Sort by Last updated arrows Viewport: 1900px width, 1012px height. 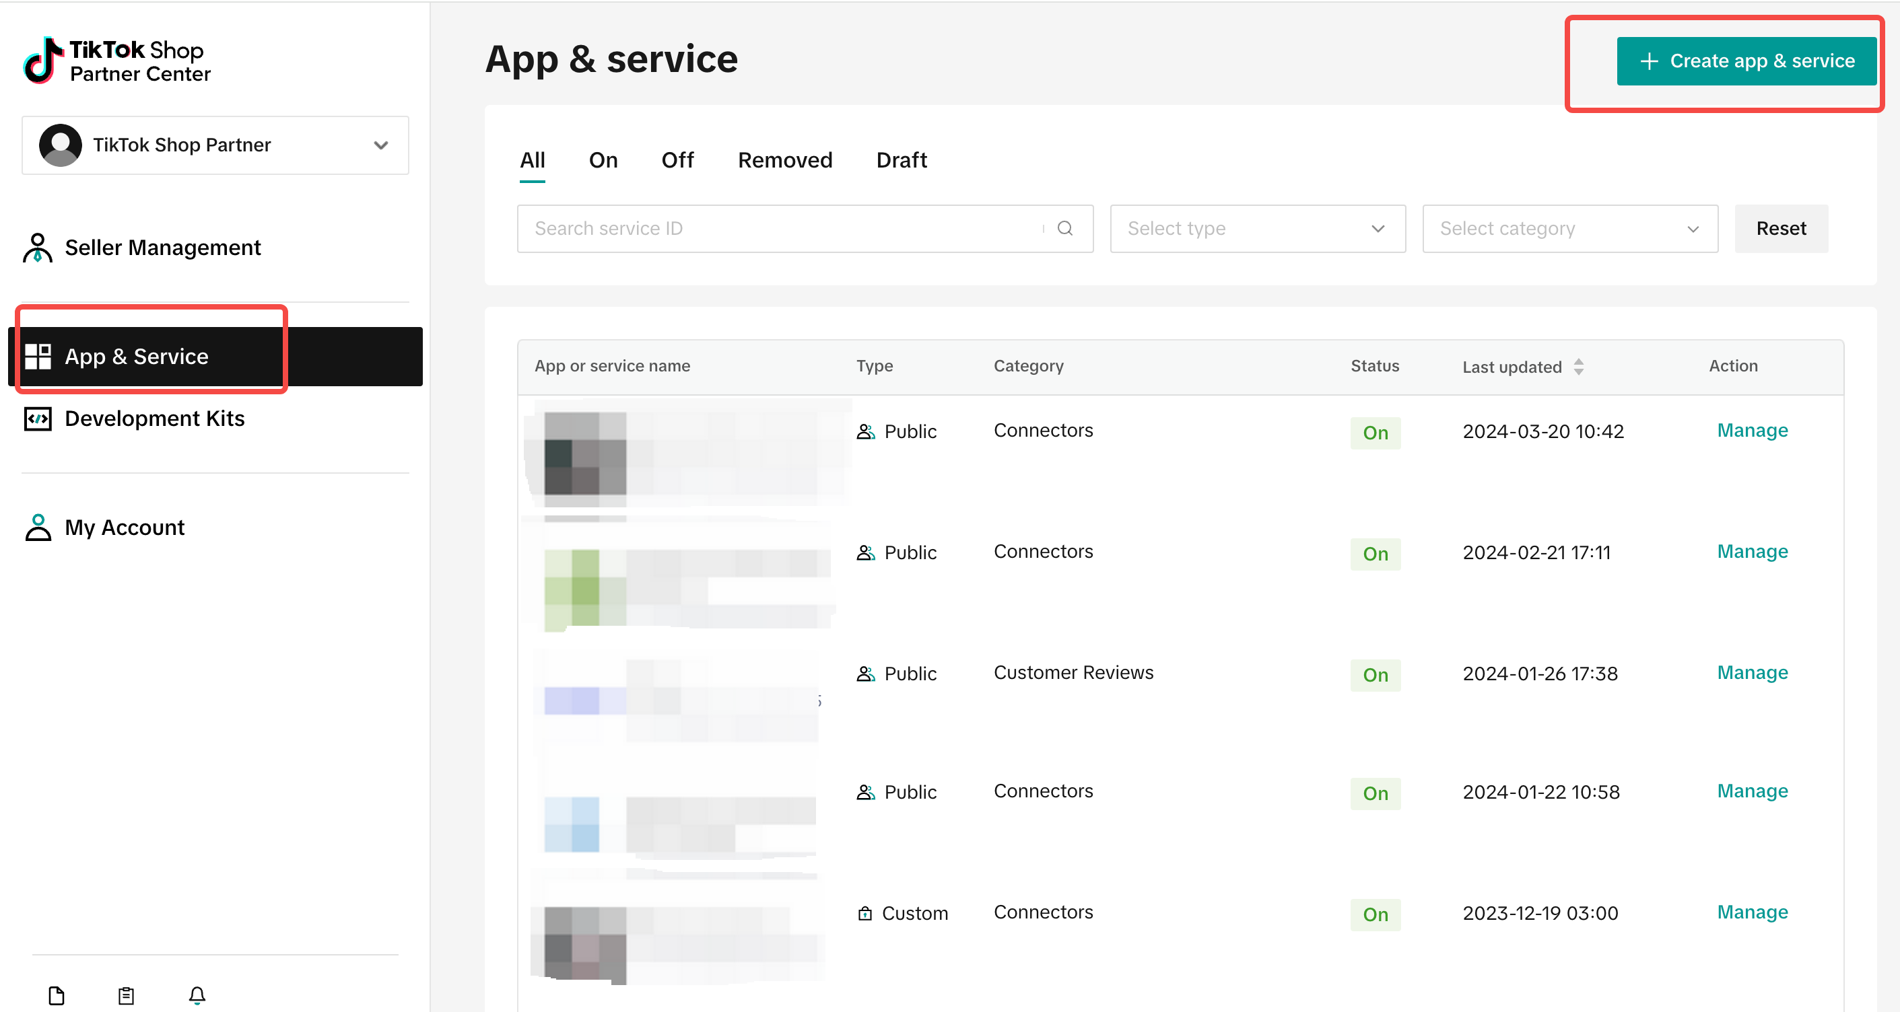click(1577, 366)
